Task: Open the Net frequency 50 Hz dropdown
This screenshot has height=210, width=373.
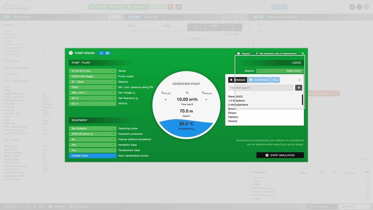Action: point(93,98)
